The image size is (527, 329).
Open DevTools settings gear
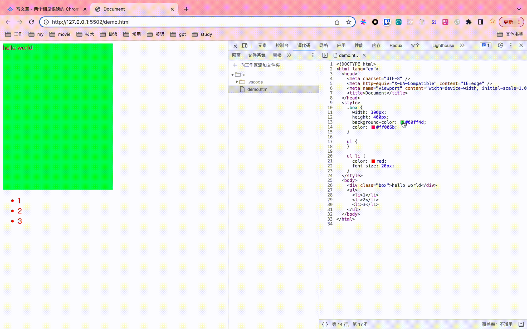(x=500, y=45)
